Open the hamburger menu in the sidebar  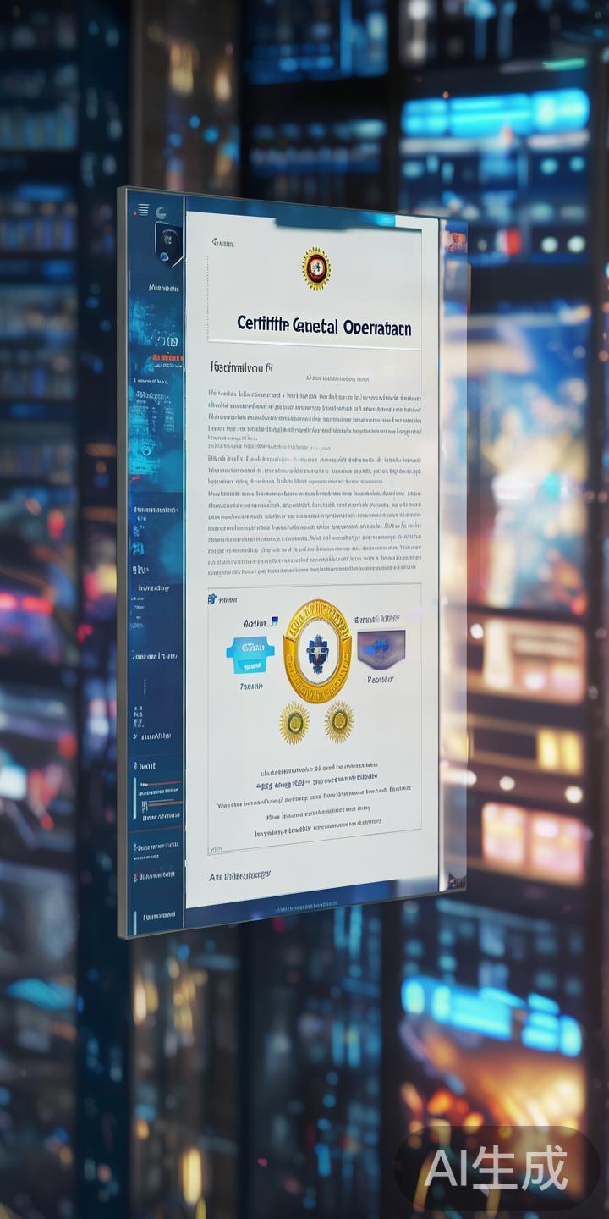point(143,210)
